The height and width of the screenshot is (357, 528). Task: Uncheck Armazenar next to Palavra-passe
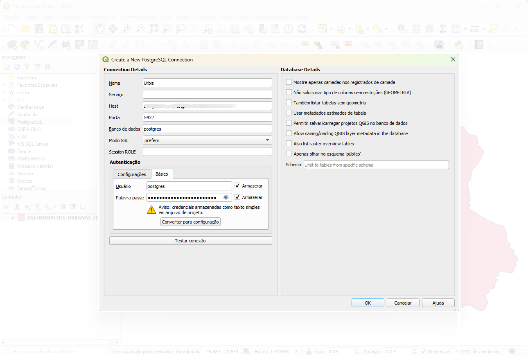237,197
